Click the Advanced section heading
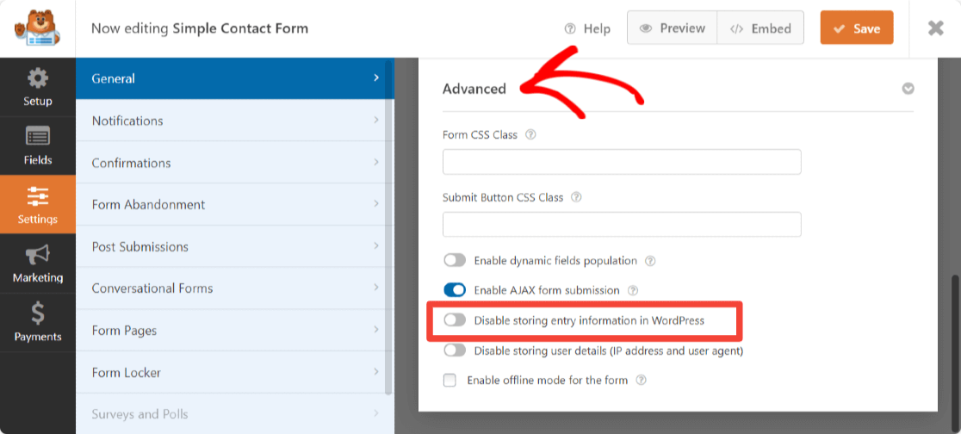The width and height of the screenshot is (961, 434). [474, 89]
